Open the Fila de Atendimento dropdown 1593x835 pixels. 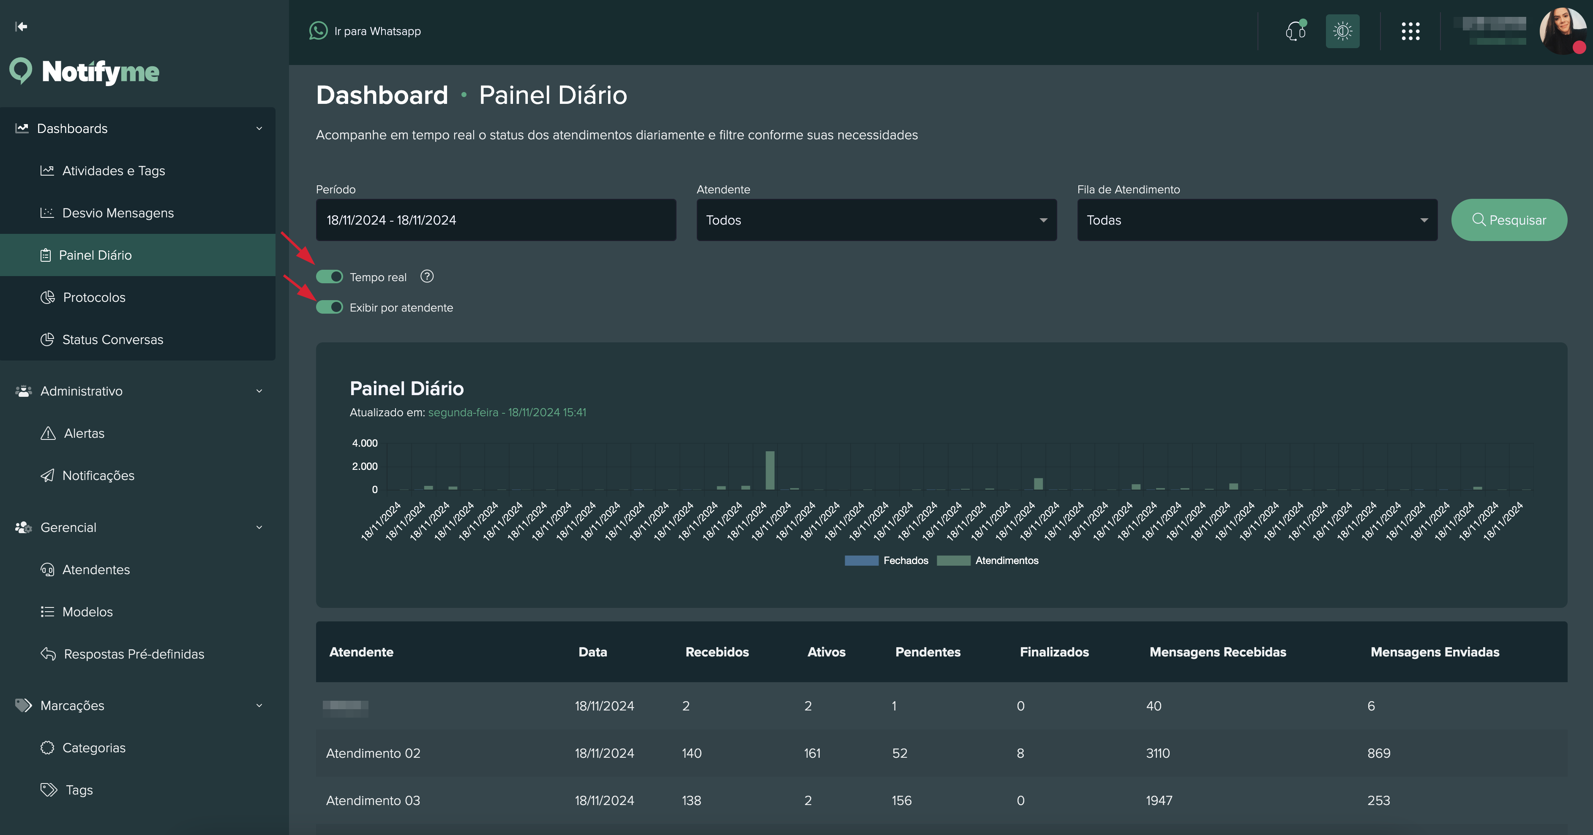pyautogui.click(x=1257, y=220)
